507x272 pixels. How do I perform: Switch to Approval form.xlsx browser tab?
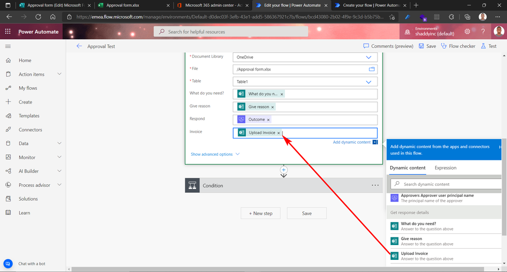[x=134, y=5]
